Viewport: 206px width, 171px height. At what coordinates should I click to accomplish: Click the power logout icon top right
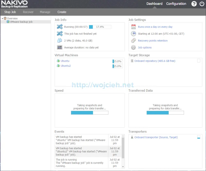[x=202, y=4]
